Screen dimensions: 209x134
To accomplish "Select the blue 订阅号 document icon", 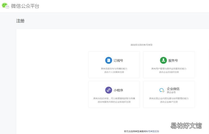I will click(109, 60).
